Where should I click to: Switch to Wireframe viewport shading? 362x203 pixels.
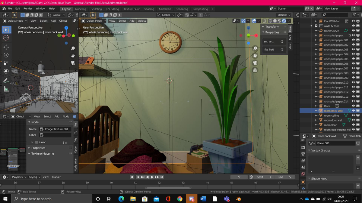[270, 21]
